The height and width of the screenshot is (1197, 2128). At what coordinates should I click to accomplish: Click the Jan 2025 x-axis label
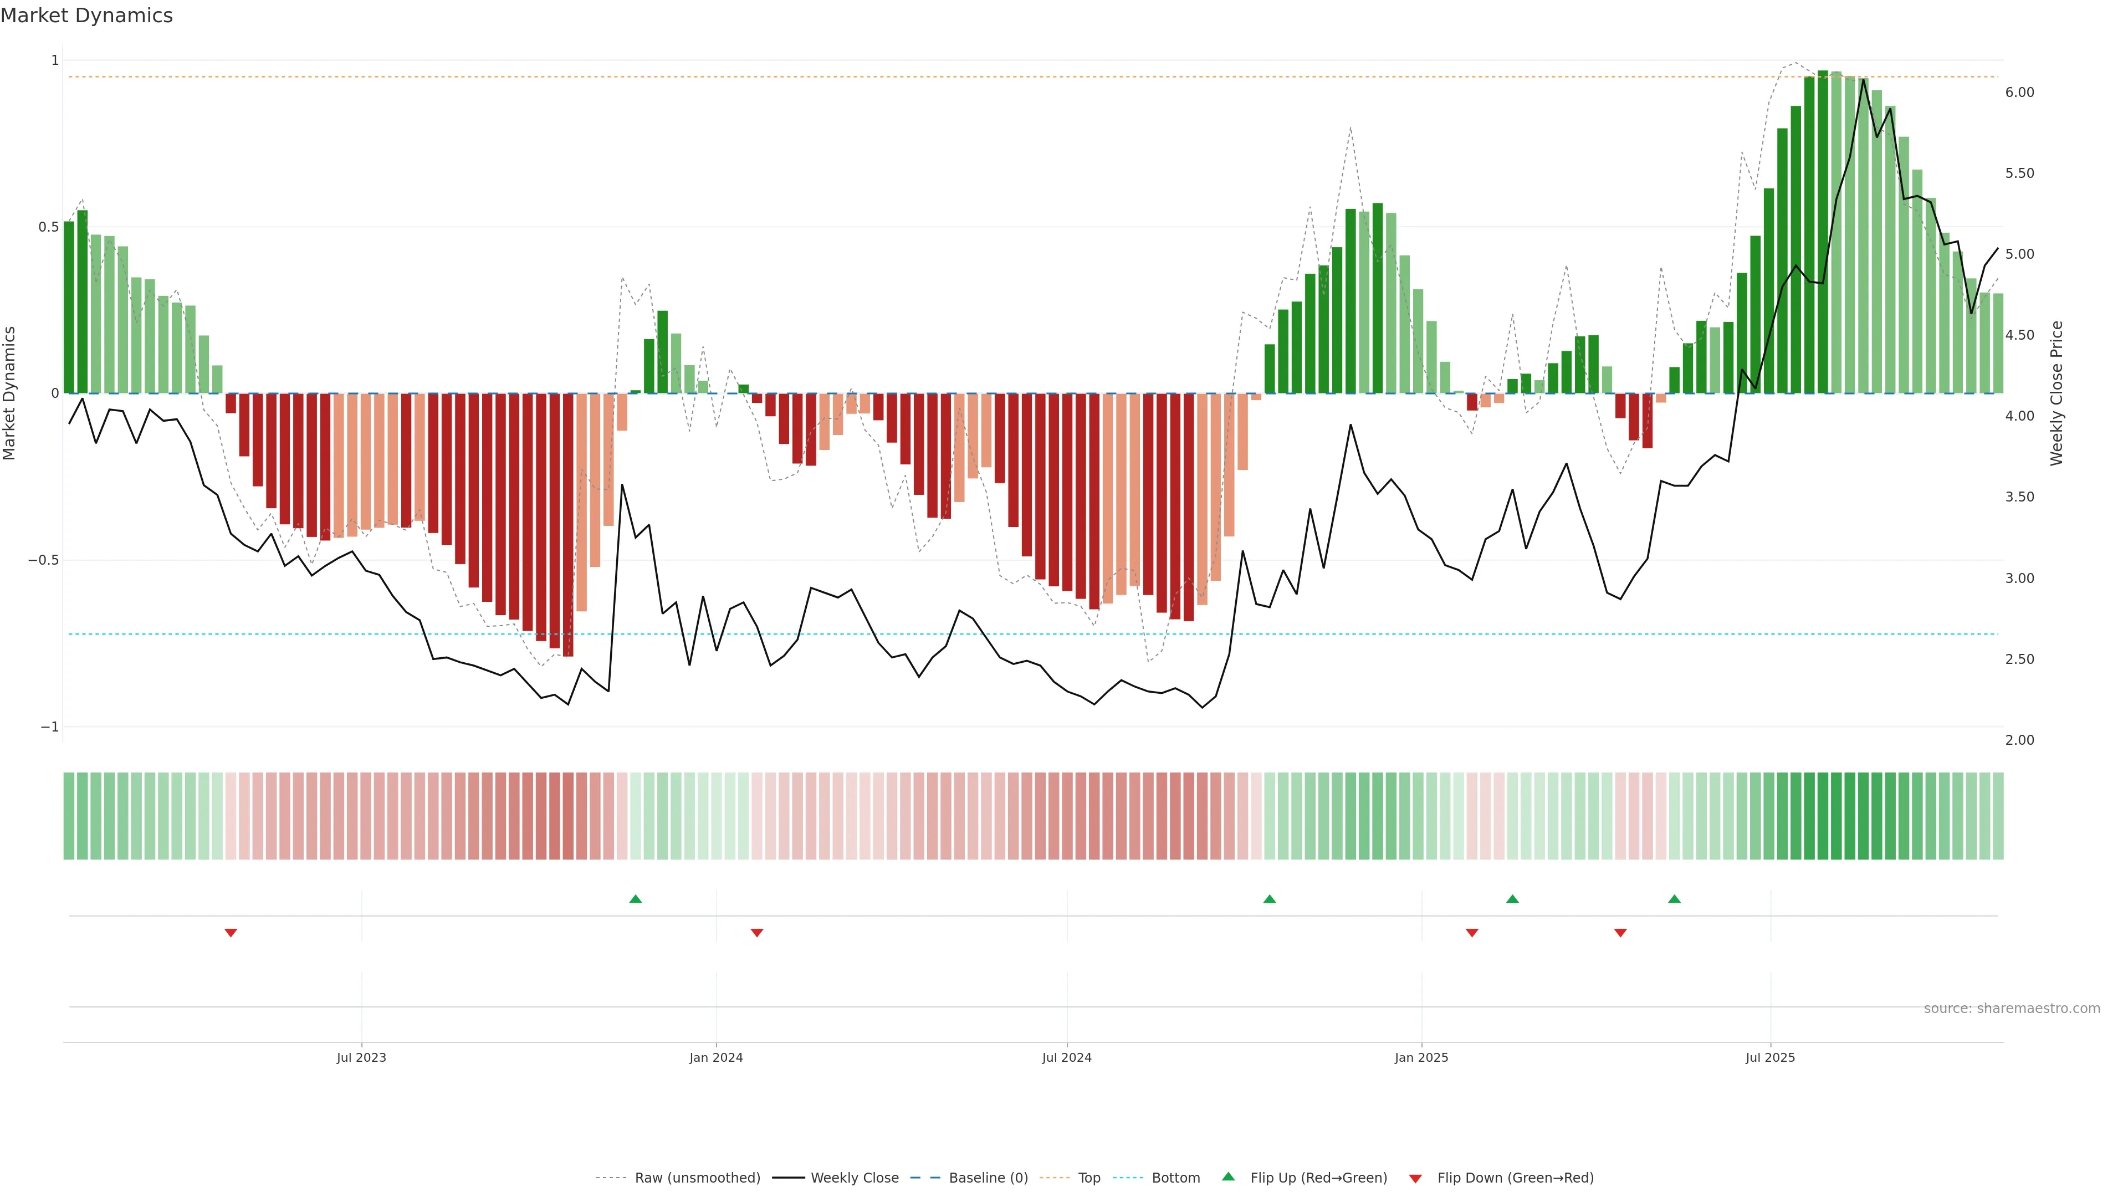pos(1421,1057)
